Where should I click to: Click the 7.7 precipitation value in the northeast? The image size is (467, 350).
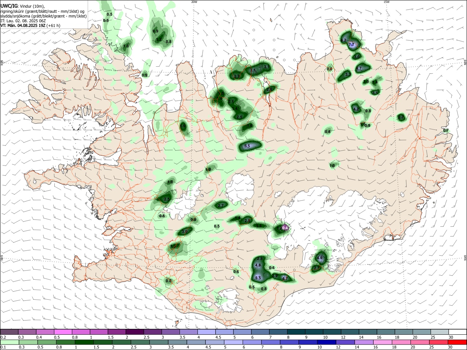tap(351, 45)
